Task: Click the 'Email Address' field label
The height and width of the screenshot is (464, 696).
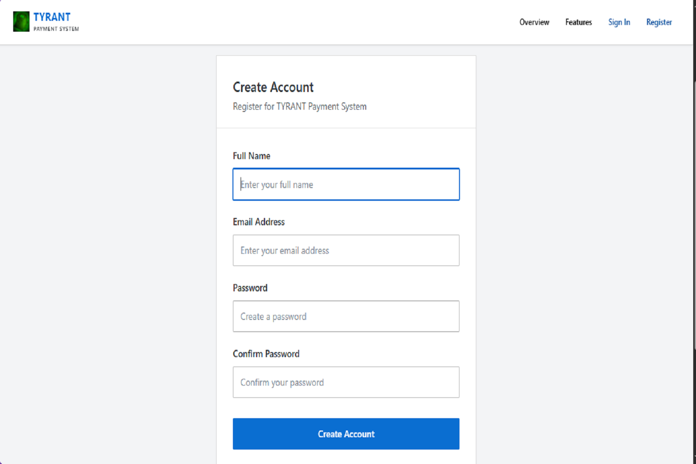Action: click(x=259, y=222)
